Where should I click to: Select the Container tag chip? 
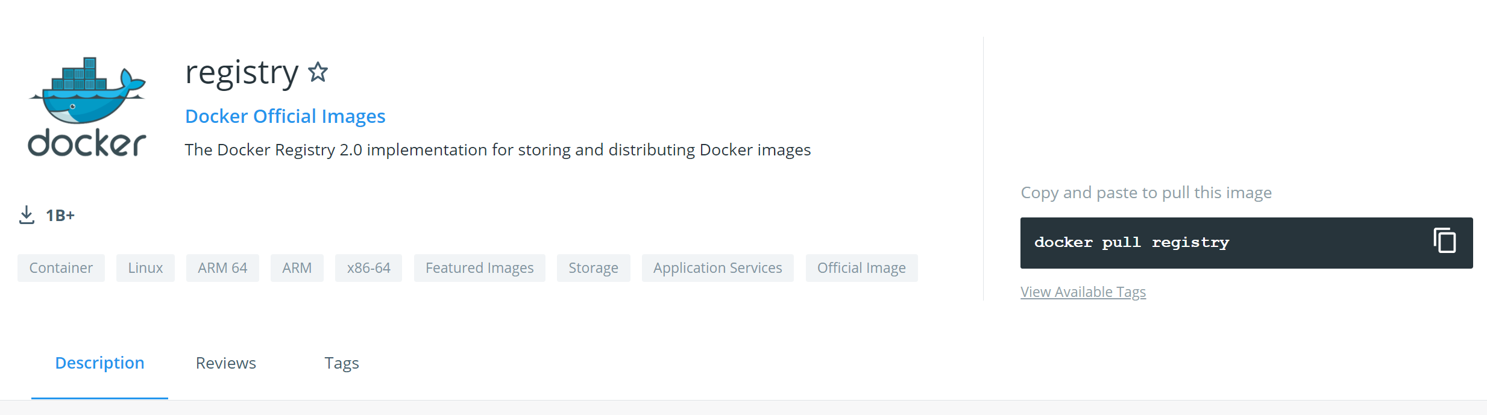pyautogui.click(x=61, y=268)
